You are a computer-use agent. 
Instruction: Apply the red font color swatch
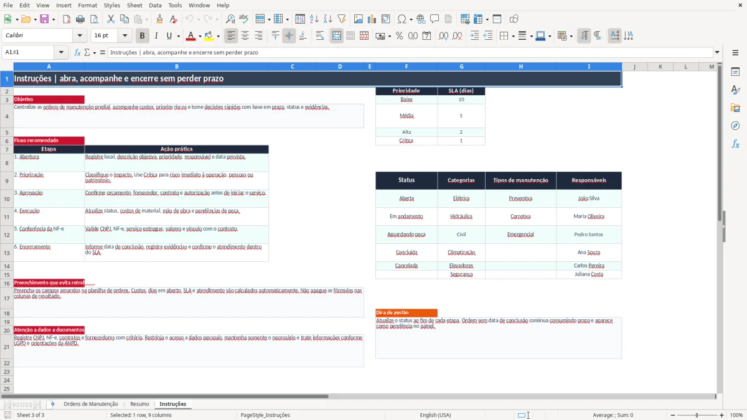coord(190,36)
